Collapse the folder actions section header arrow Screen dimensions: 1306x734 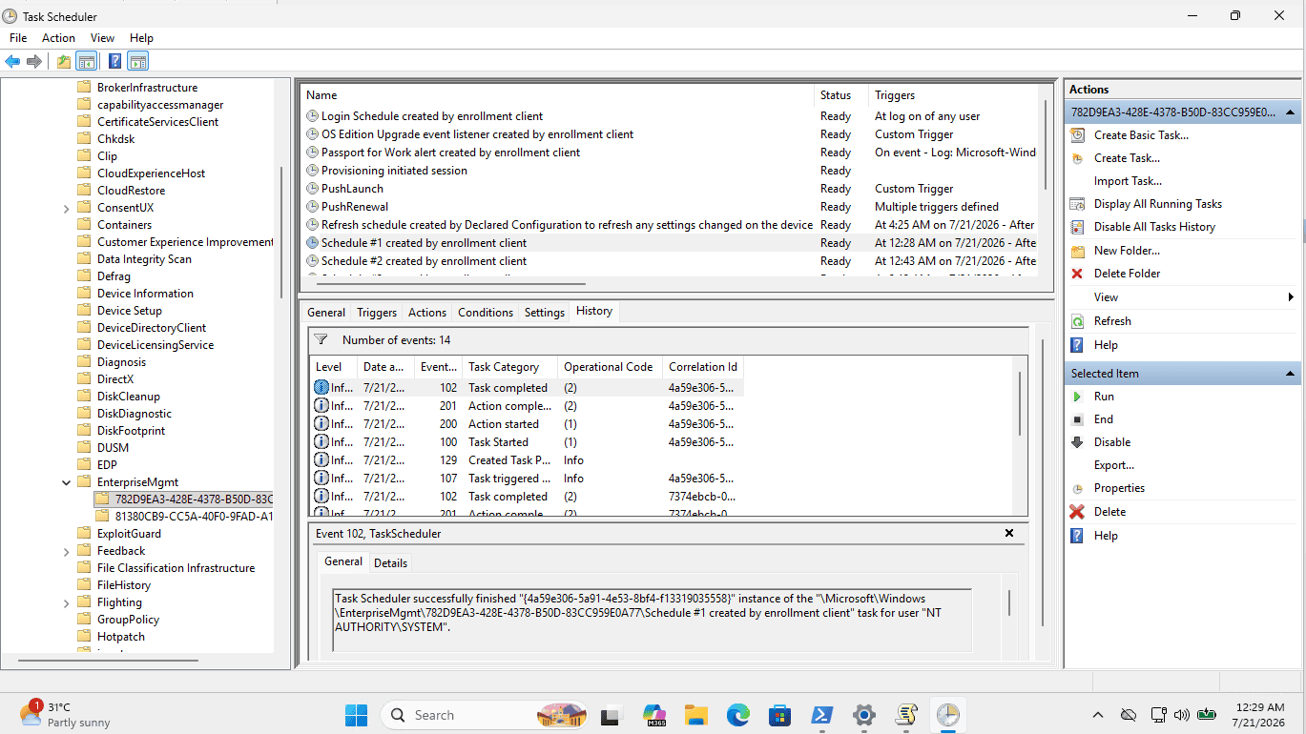click(x=1290, y=112)
